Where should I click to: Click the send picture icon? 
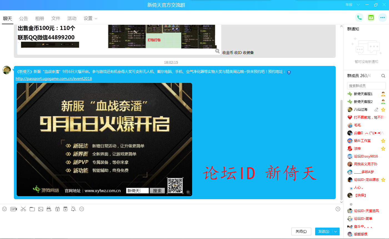tap(41, 209)
